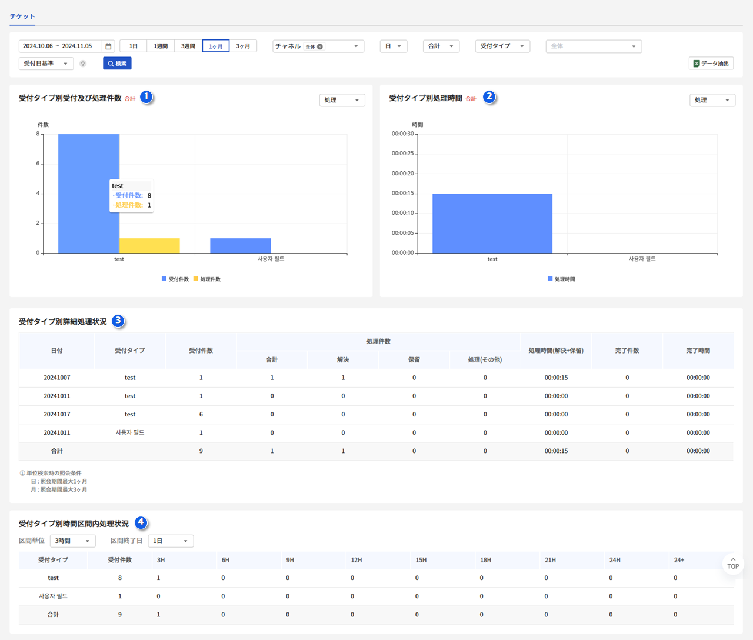
Task: Expand the 受付タイプ dropdown
Action: [502, 46]
